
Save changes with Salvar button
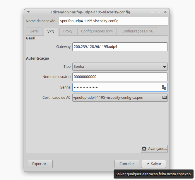[x=154, y=164]
